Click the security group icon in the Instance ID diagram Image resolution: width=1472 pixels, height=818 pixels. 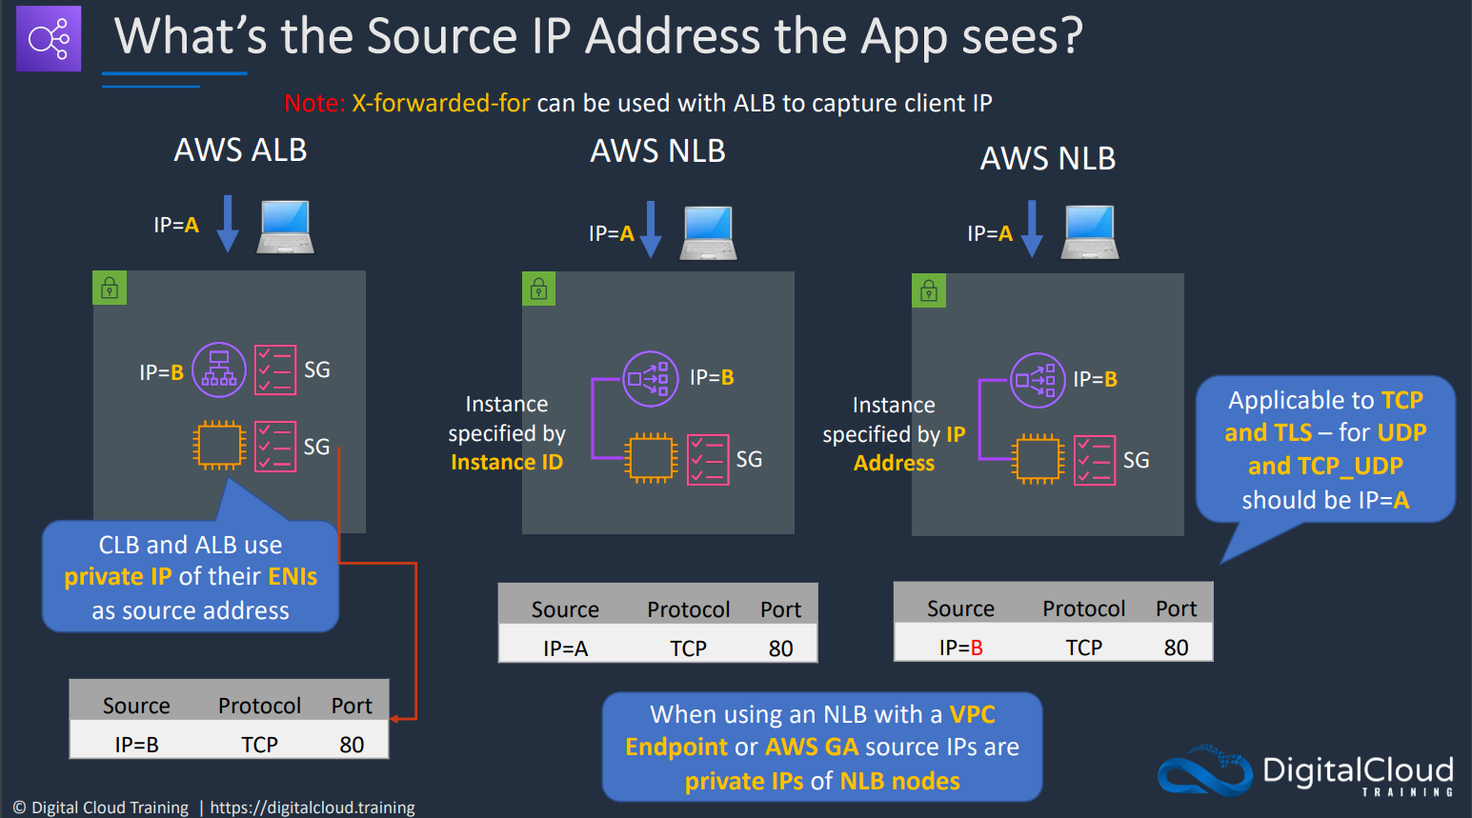[708, 460]
